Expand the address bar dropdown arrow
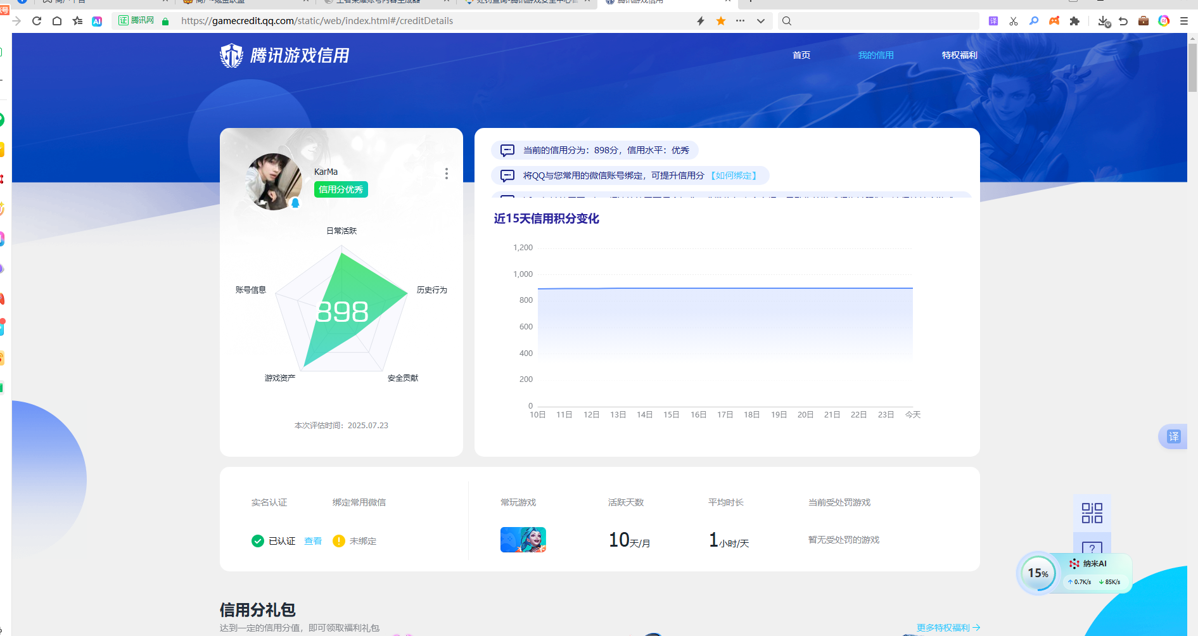Image resolution: width=1198 pixels, height=636 pixels. coord(761,21)
